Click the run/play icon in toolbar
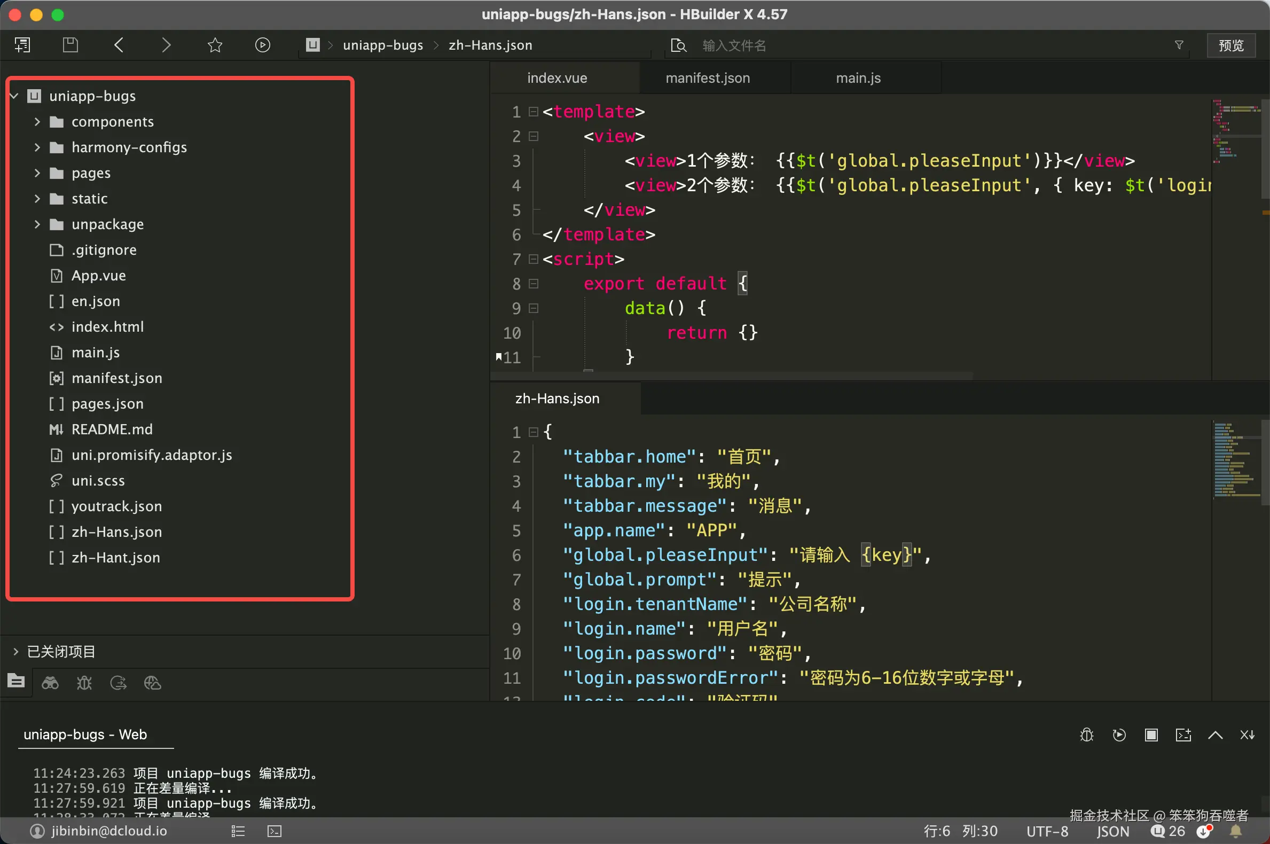Viewport: 1270px width, 844px height. click(x=263, y=45)
